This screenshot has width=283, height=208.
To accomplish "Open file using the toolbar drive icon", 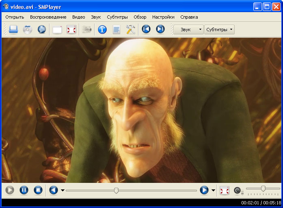I will (13, 29).
